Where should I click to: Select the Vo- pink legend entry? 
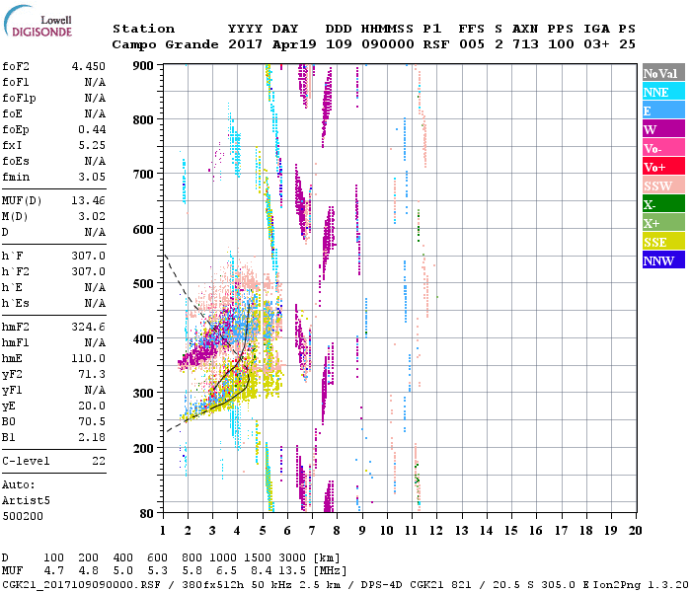(663, 148)
